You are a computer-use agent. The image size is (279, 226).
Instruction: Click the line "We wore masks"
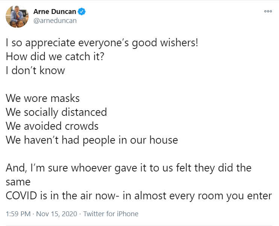43,99
